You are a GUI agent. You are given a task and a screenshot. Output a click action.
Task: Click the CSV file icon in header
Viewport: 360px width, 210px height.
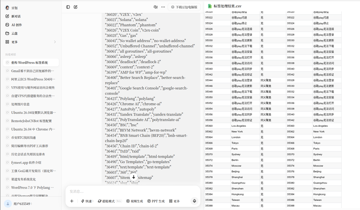point(210,6)
